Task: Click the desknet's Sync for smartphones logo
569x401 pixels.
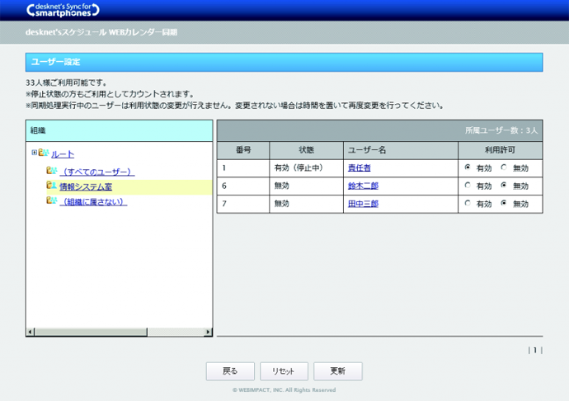Action: [63, 11]
